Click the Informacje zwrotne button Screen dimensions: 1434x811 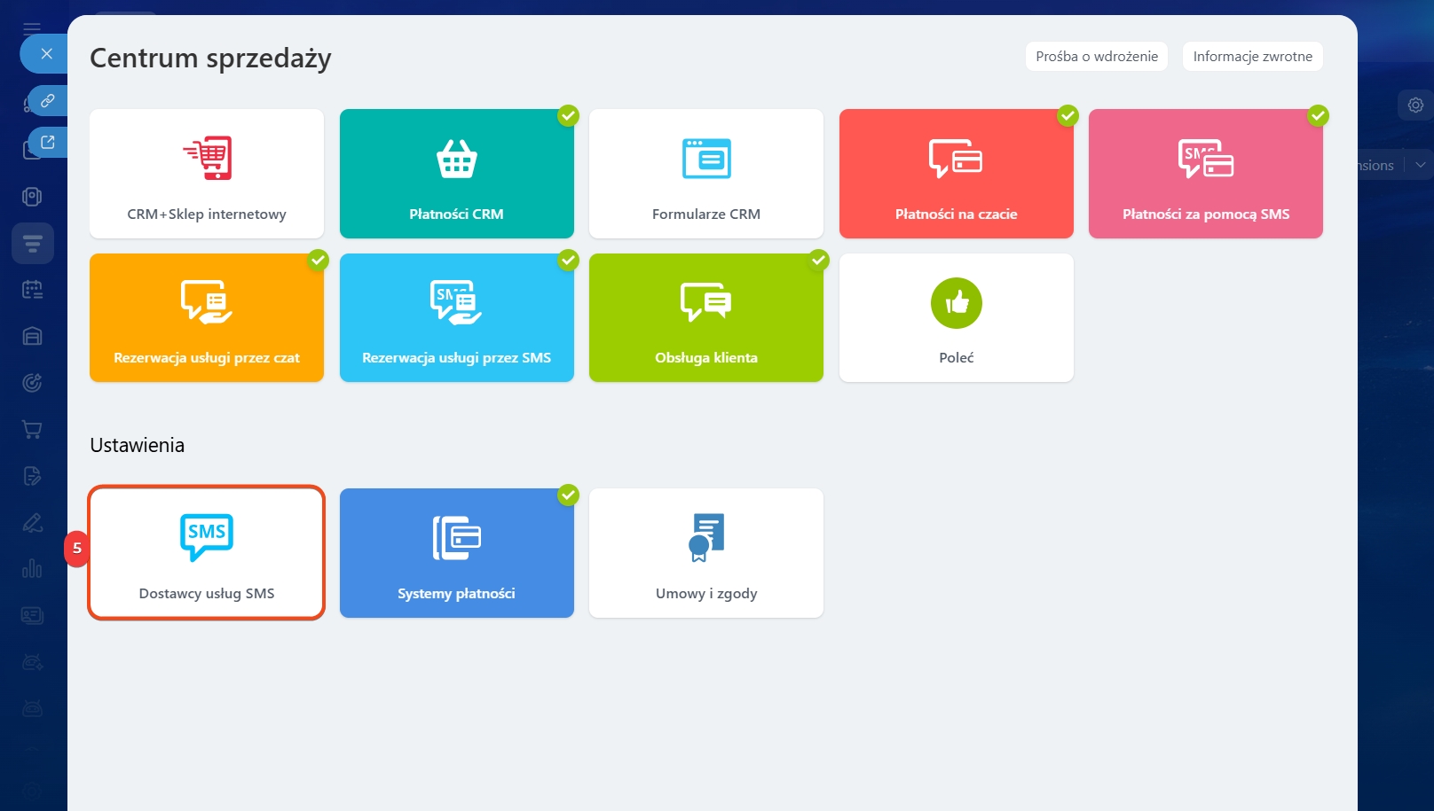click(x=1252, y=57)
